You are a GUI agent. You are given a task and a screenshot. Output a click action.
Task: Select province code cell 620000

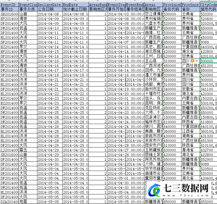[172, 56]
